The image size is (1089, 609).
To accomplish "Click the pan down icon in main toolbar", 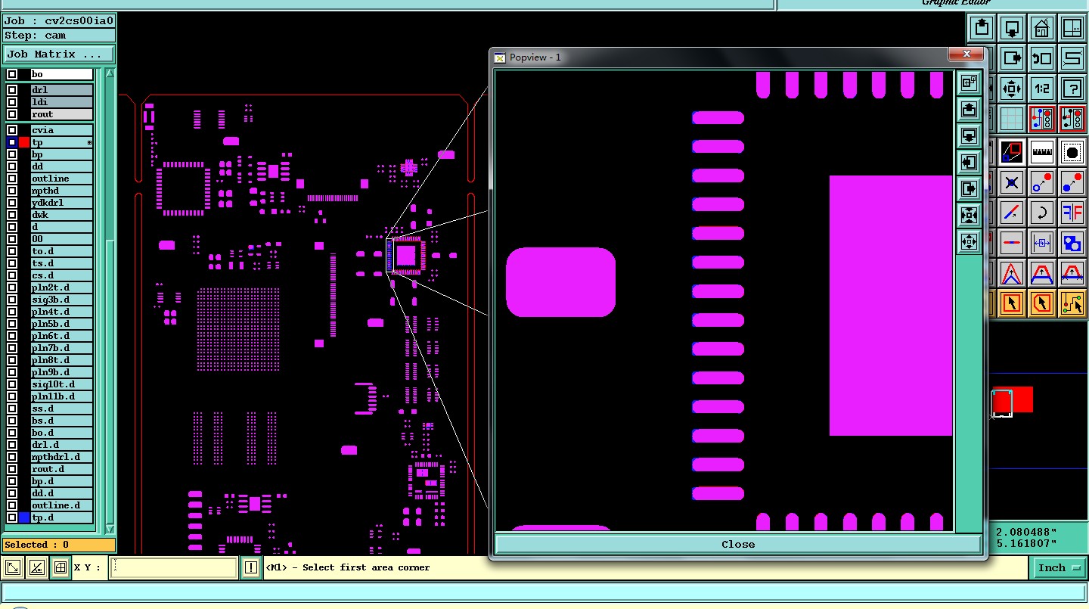I will tap(1012, 29).
